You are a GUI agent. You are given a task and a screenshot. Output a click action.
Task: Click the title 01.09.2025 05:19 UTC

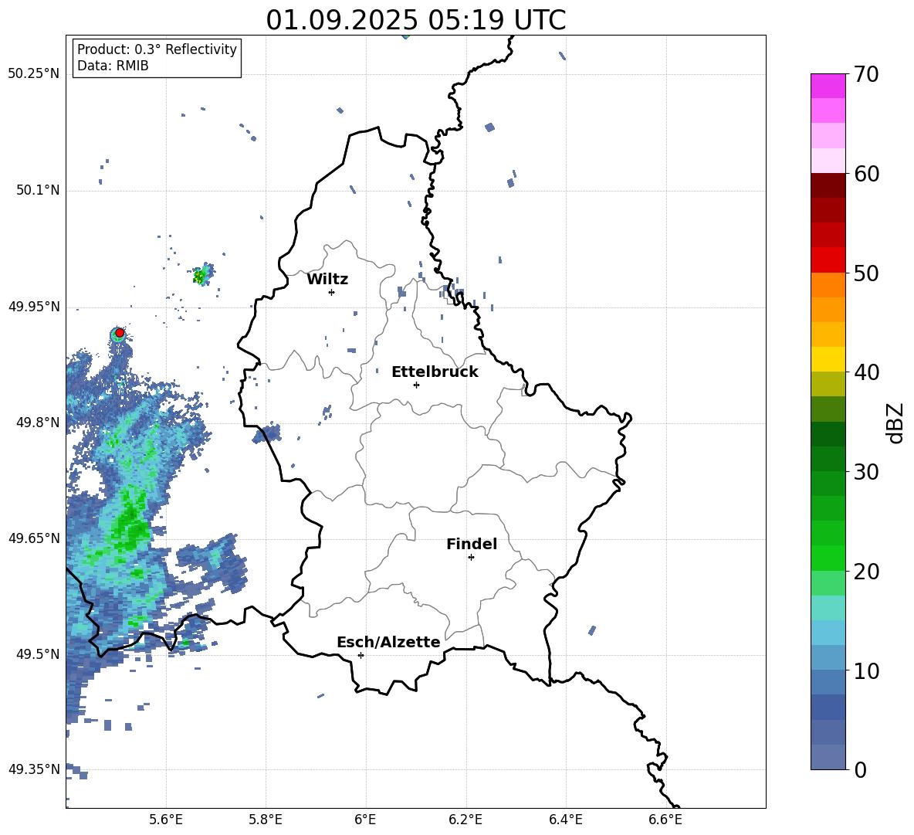[x=415, y=20]
